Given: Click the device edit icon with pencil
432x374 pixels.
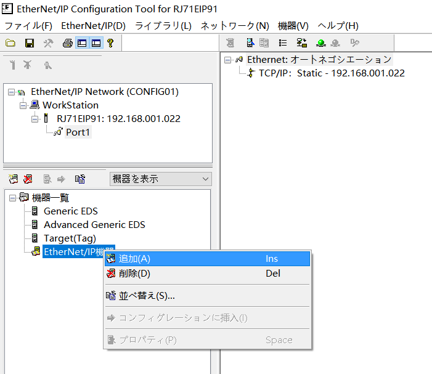Looking at the screenshot, I should click(250, 43).
